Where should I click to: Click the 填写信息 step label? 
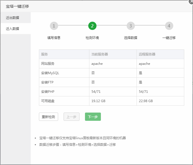tap(54, 38)
